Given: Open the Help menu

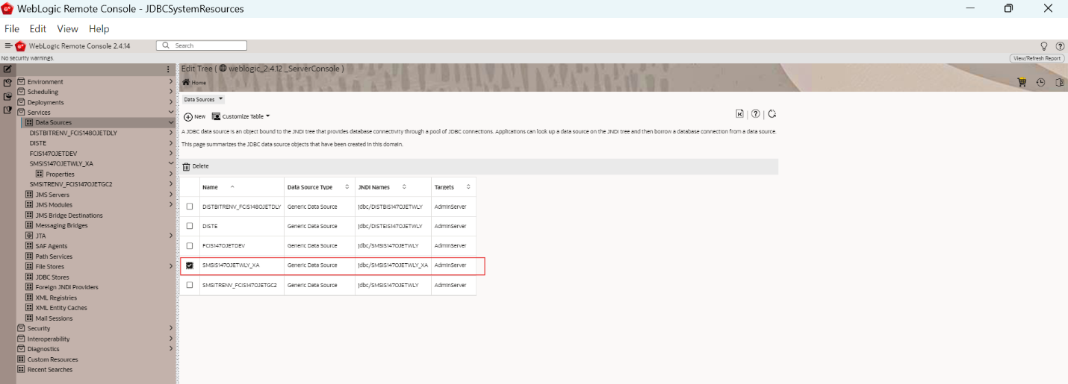Looking at the screenshot, I should (99, 28).
